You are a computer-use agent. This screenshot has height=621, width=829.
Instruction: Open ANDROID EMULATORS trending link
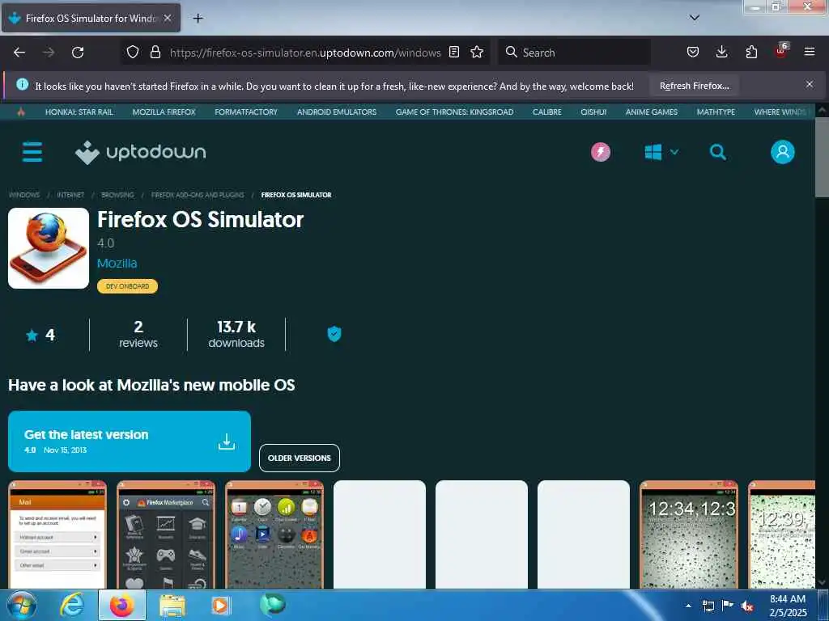[x=337, y=112]
